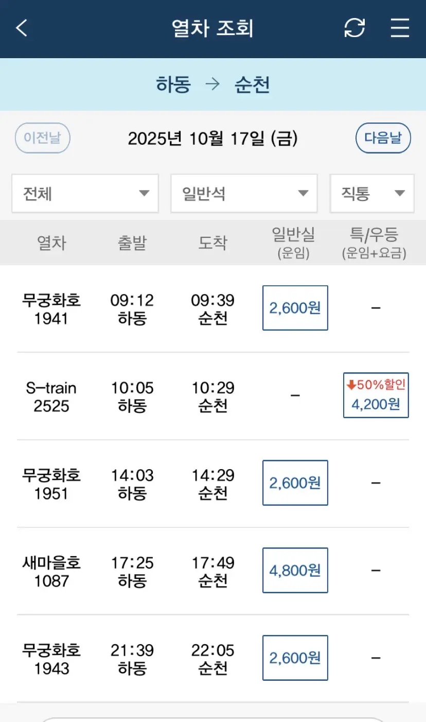Open the 직통 route type dropdown
Screen dimensions: 426x722
click(x=372, y=194)
